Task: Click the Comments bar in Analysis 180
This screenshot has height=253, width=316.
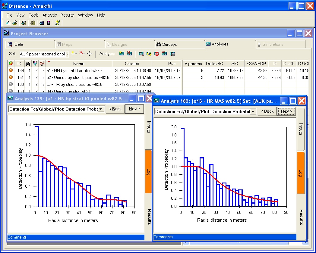Action: (225, 237)
